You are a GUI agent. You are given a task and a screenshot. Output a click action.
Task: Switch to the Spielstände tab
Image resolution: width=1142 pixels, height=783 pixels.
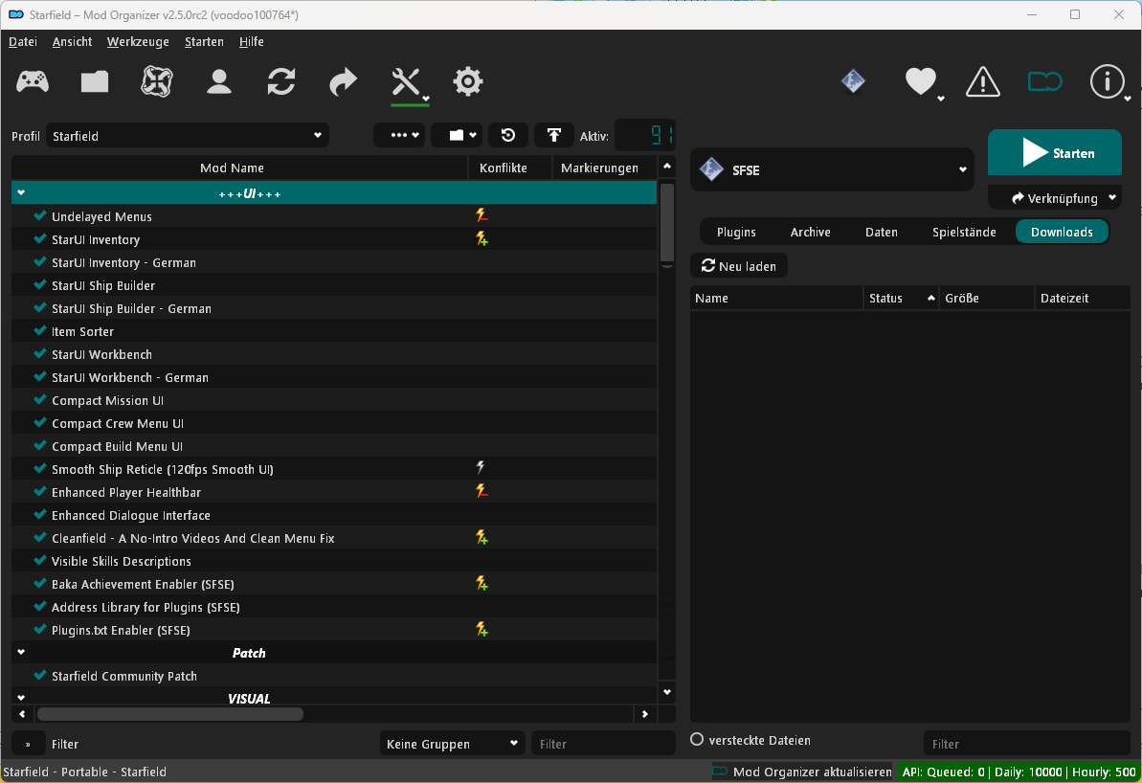[x=964, y=232]
